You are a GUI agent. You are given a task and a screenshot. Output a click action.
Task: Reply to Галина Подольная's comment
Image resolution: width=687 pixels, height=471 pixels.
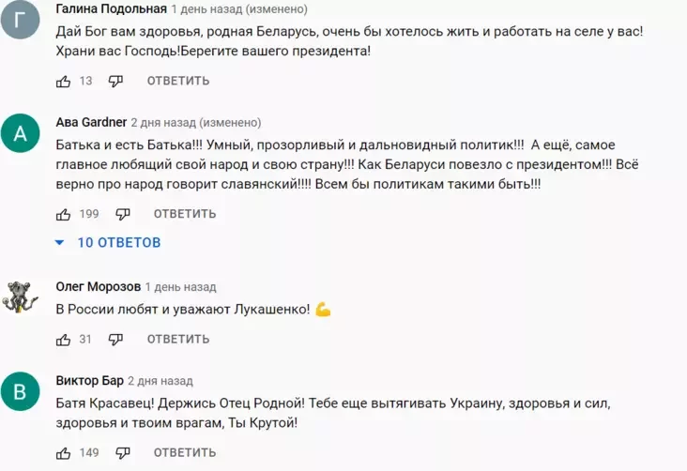177,81
